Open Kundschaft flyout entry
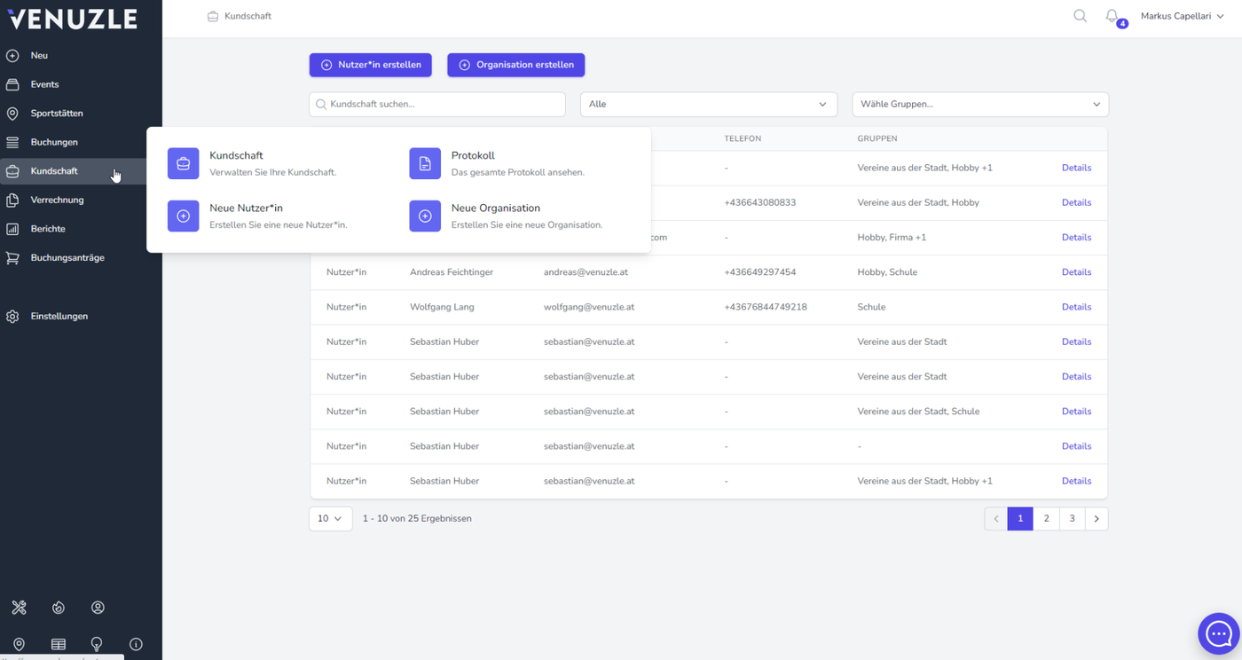The height and width of the screenshot is (660, 1242). 252,163
